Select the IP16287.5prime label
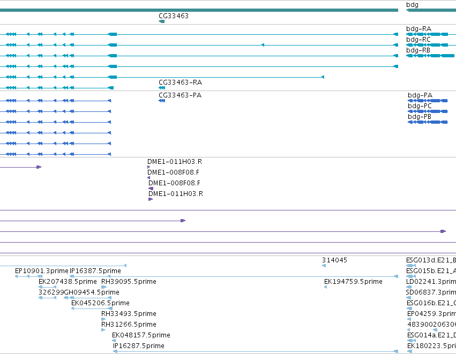Image resolution: width=456 pixels, height=354 pixels. click(x=139, y=346)
